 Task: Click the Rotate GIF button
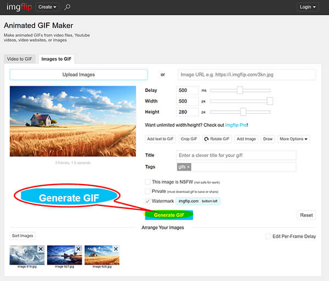217,139
